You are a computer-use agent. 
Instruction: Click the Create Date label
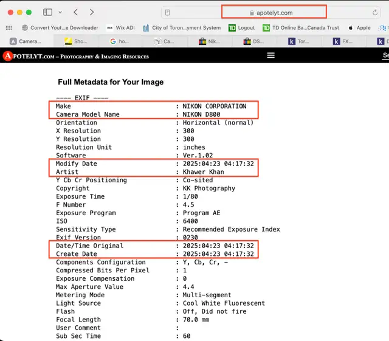coord(77,254)
